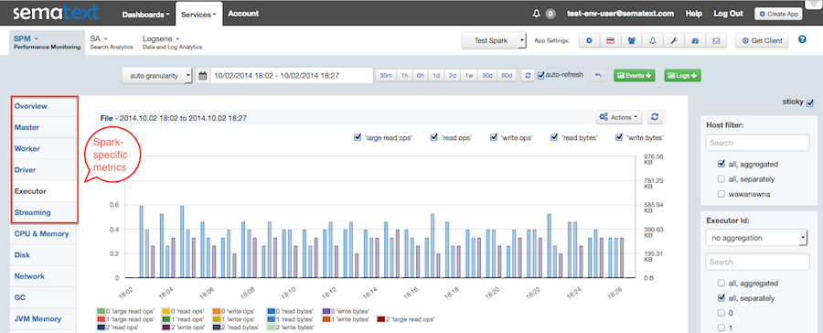The image size is (823, 333).
Task: Click the calendar icon beside the date range
Action: [202, 76]
